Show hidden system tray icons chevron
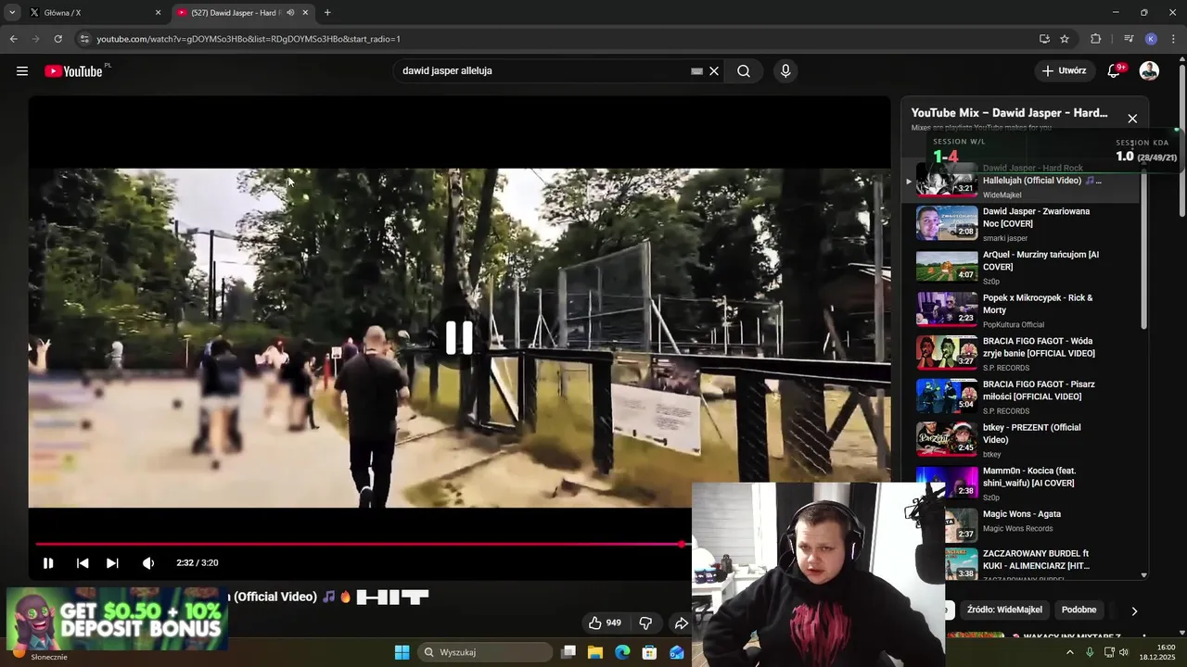 1069,652
